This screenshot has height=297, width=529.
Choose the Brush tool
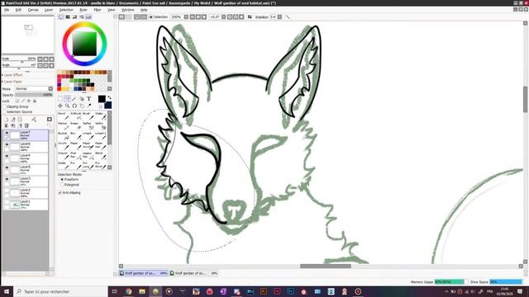click(x=88, y=115)
